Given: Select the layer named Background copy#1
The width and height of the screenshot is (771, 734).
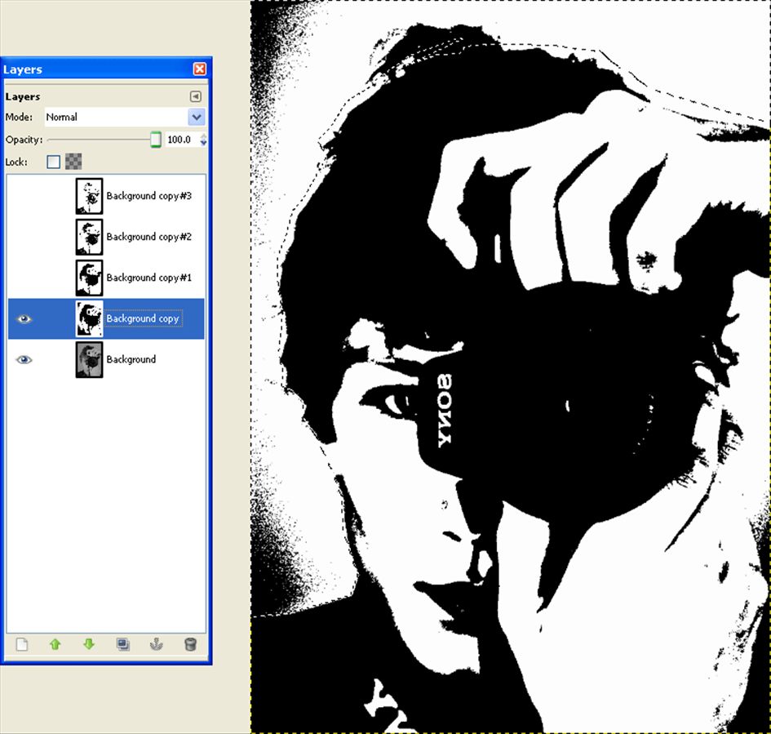Looking at the screenshot, I should pyautogui.click(x=149, y=278).
